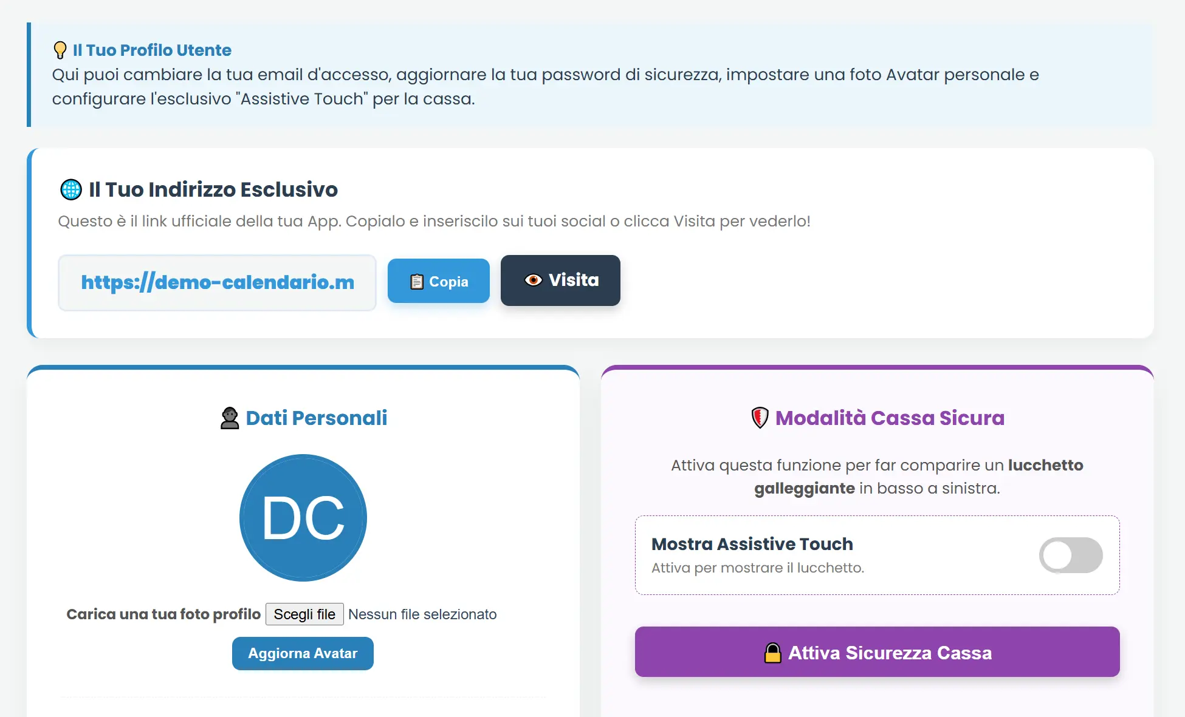Click the lightbulb icon beside Il Tuo Profilo Utente
The width and height of the screenshot is (1185, 717).
(60, 50)
